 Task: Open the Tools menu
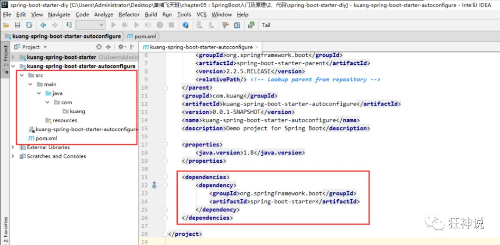click(x=184, y=15)
